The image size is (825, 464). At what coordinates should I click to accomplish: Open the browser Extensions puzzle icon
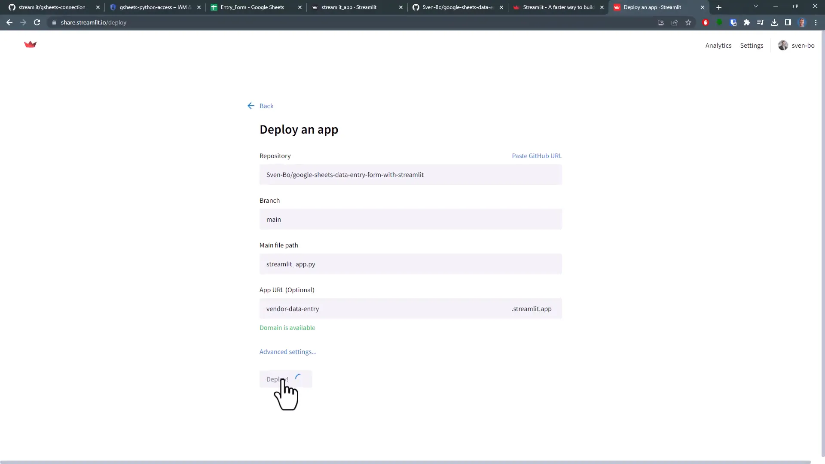(747, 22)
